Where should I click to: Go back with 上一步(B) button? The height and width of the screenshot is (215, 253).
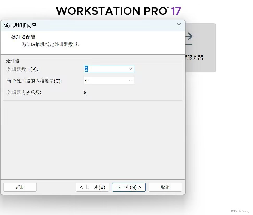click(92, 187)
